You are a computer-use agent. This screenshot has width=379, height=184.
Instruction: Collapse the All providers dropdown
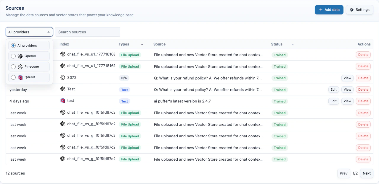[x=29, y=32]
